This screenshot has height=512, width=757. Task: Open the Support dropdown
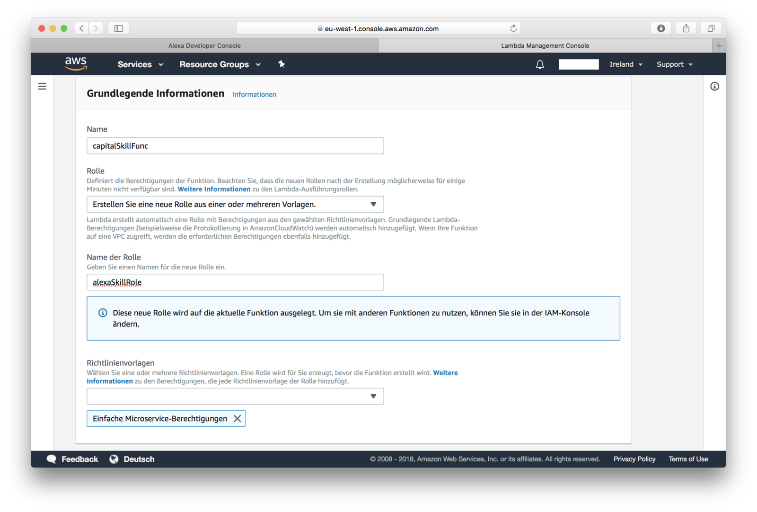[675, 64]
